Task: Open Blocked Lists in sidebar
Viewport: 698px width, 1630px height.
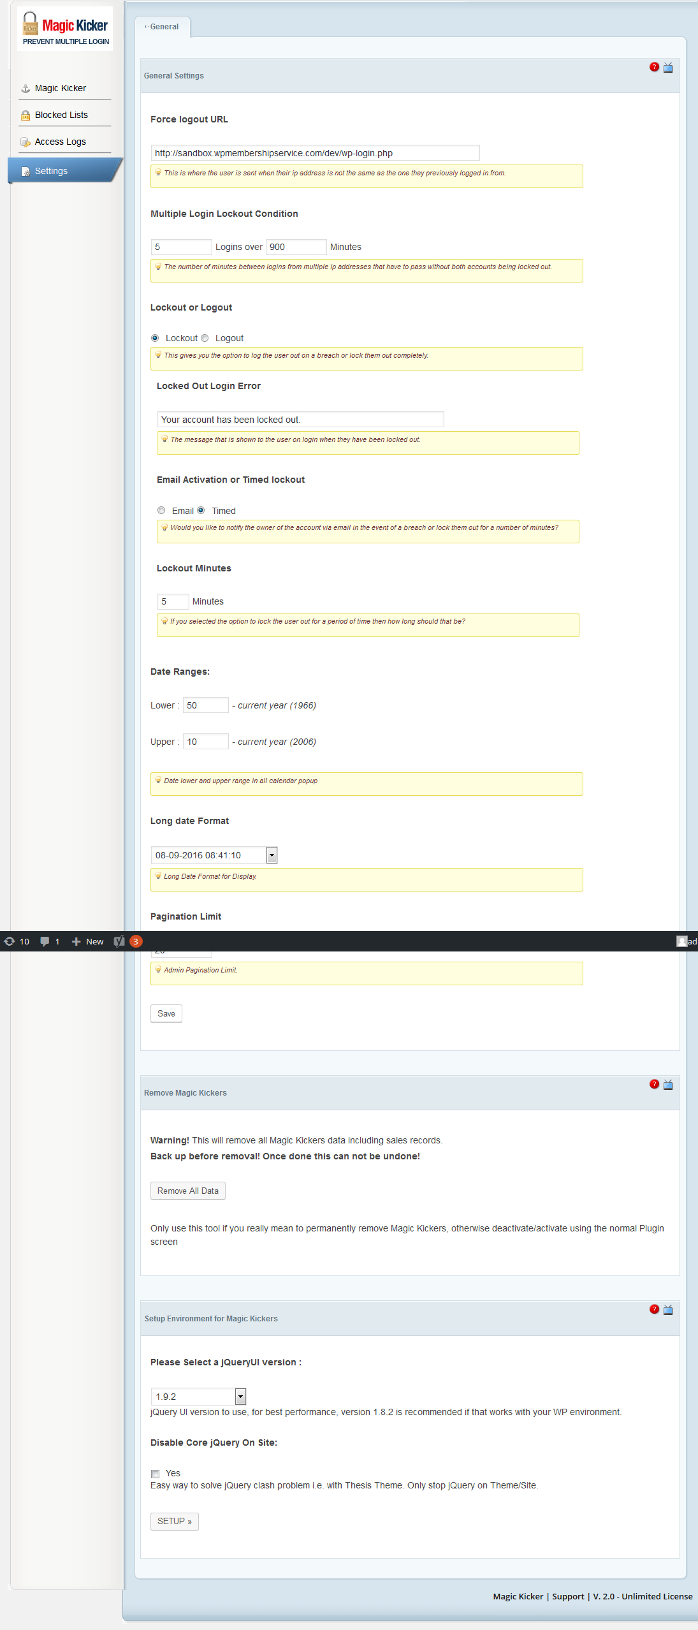Action: [x=61, y=115]
